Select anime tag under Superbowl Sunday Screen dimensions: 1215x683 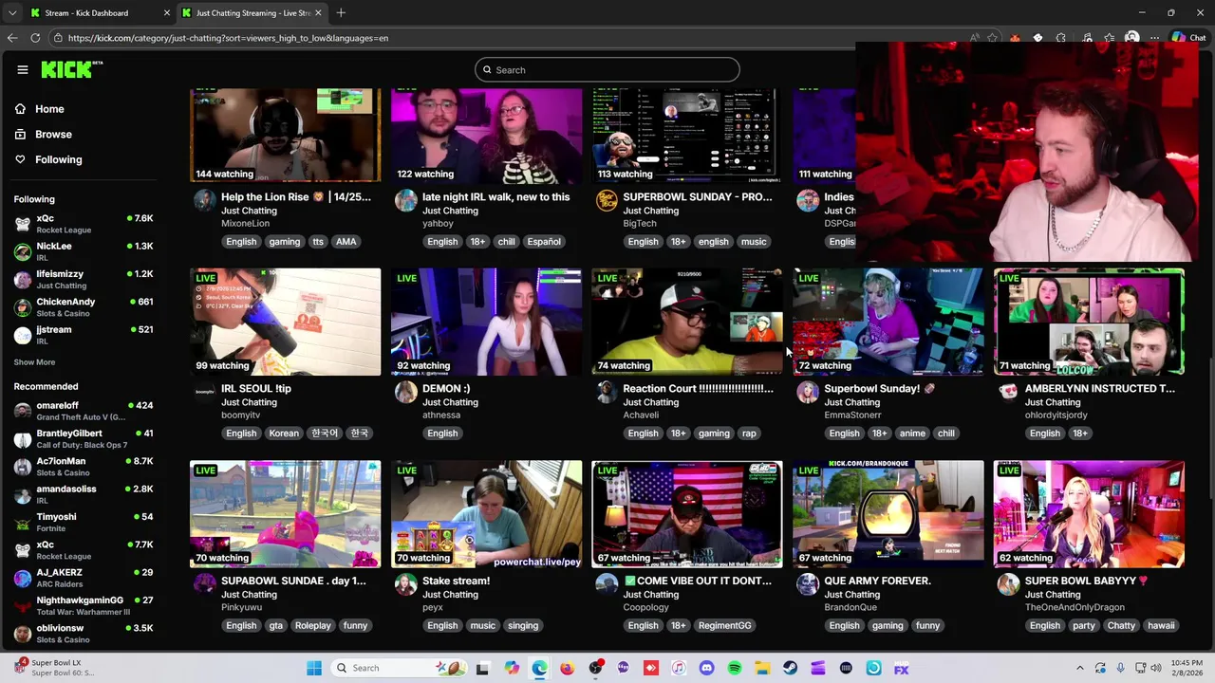(912, 434)
